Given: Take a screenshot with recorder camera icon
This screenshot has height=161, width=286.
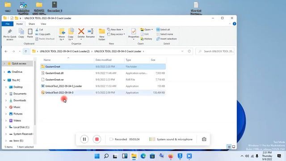Looking at the screenshot, I should pos(204,139).
